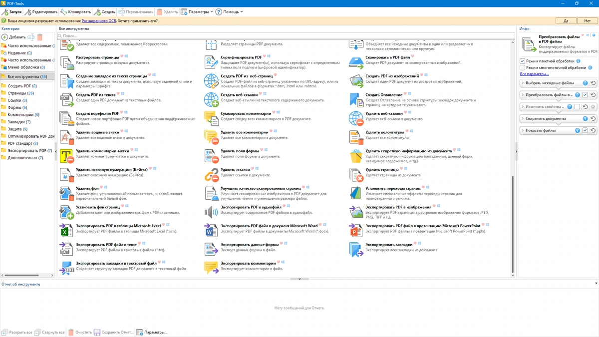Image resolution: width=599 pixels, height=337 pixels.
Task: Select the Удалить комментарии-метки yellow T icon
Action: point(67,156)
